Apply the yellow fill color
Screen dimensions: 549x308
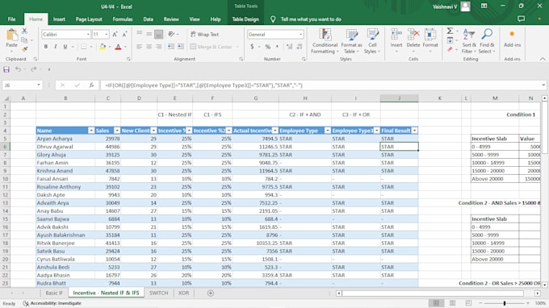[x=103, y=47]
